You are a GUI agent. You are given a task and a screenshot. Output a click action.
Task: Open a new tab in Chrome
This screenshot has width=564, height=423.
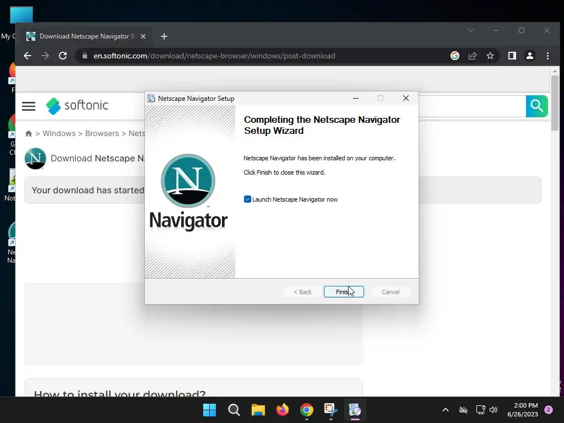164,36
